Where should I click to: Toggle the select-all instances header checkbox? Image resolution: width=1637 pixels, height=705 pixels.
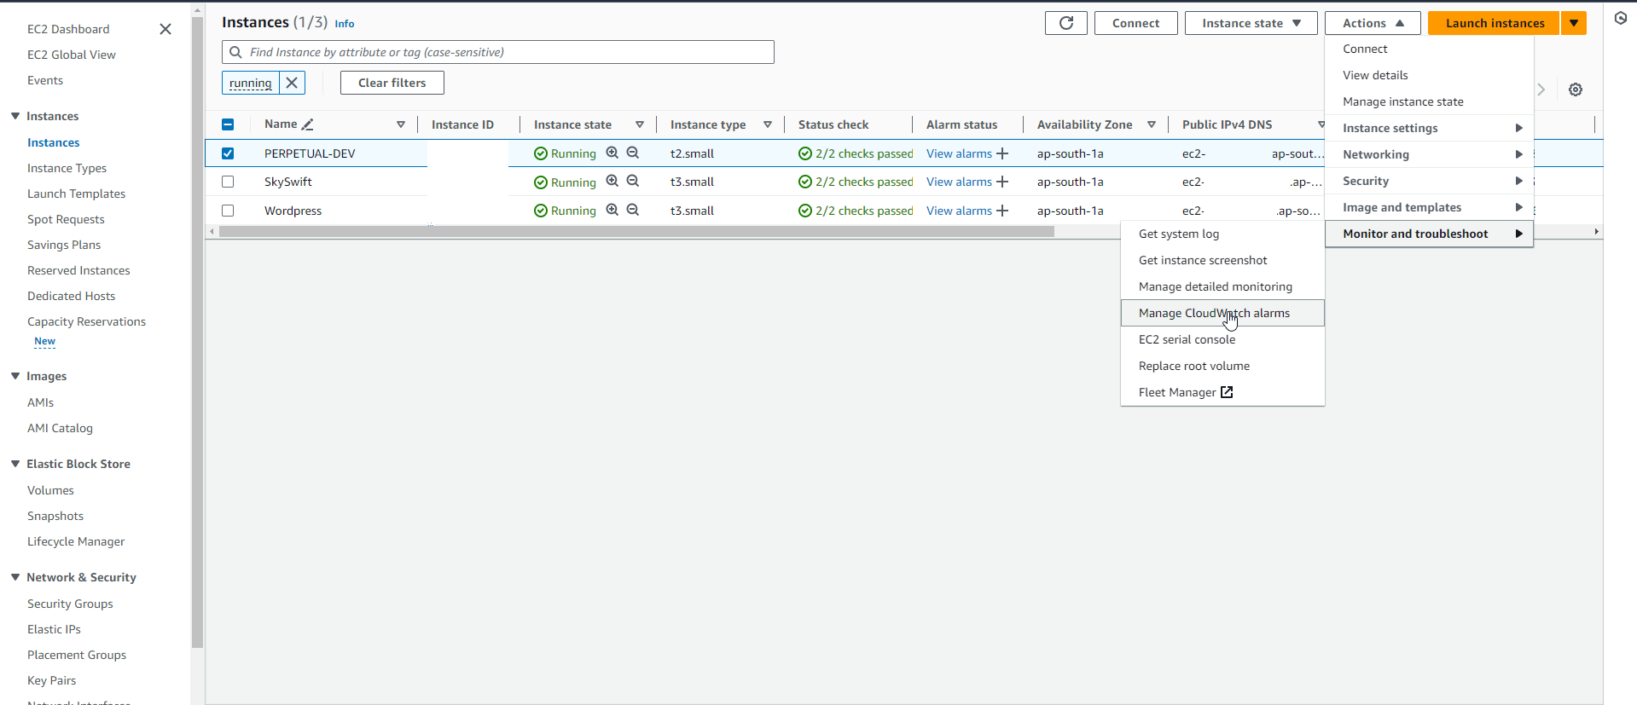click(x=228, y=124)
